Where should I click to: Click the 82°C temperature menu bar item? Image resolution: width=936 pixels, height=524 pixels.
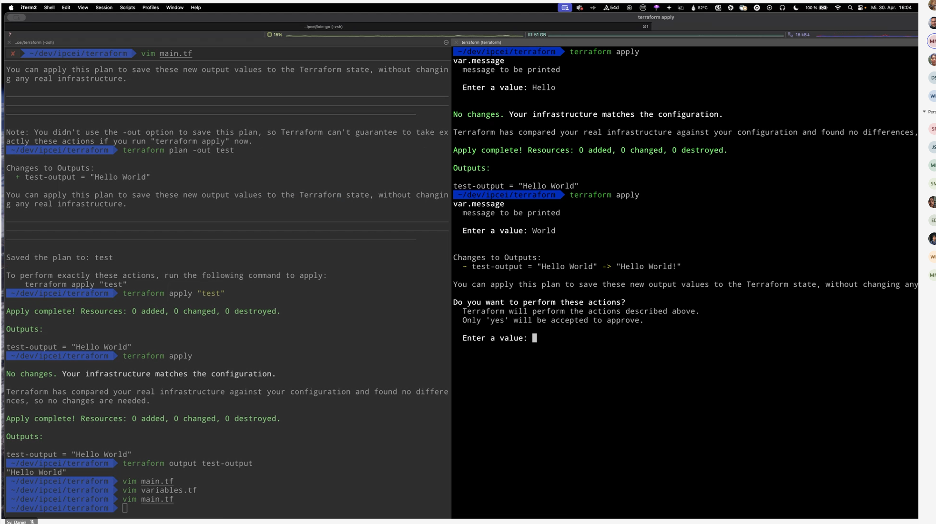click(x=699, y=8)
